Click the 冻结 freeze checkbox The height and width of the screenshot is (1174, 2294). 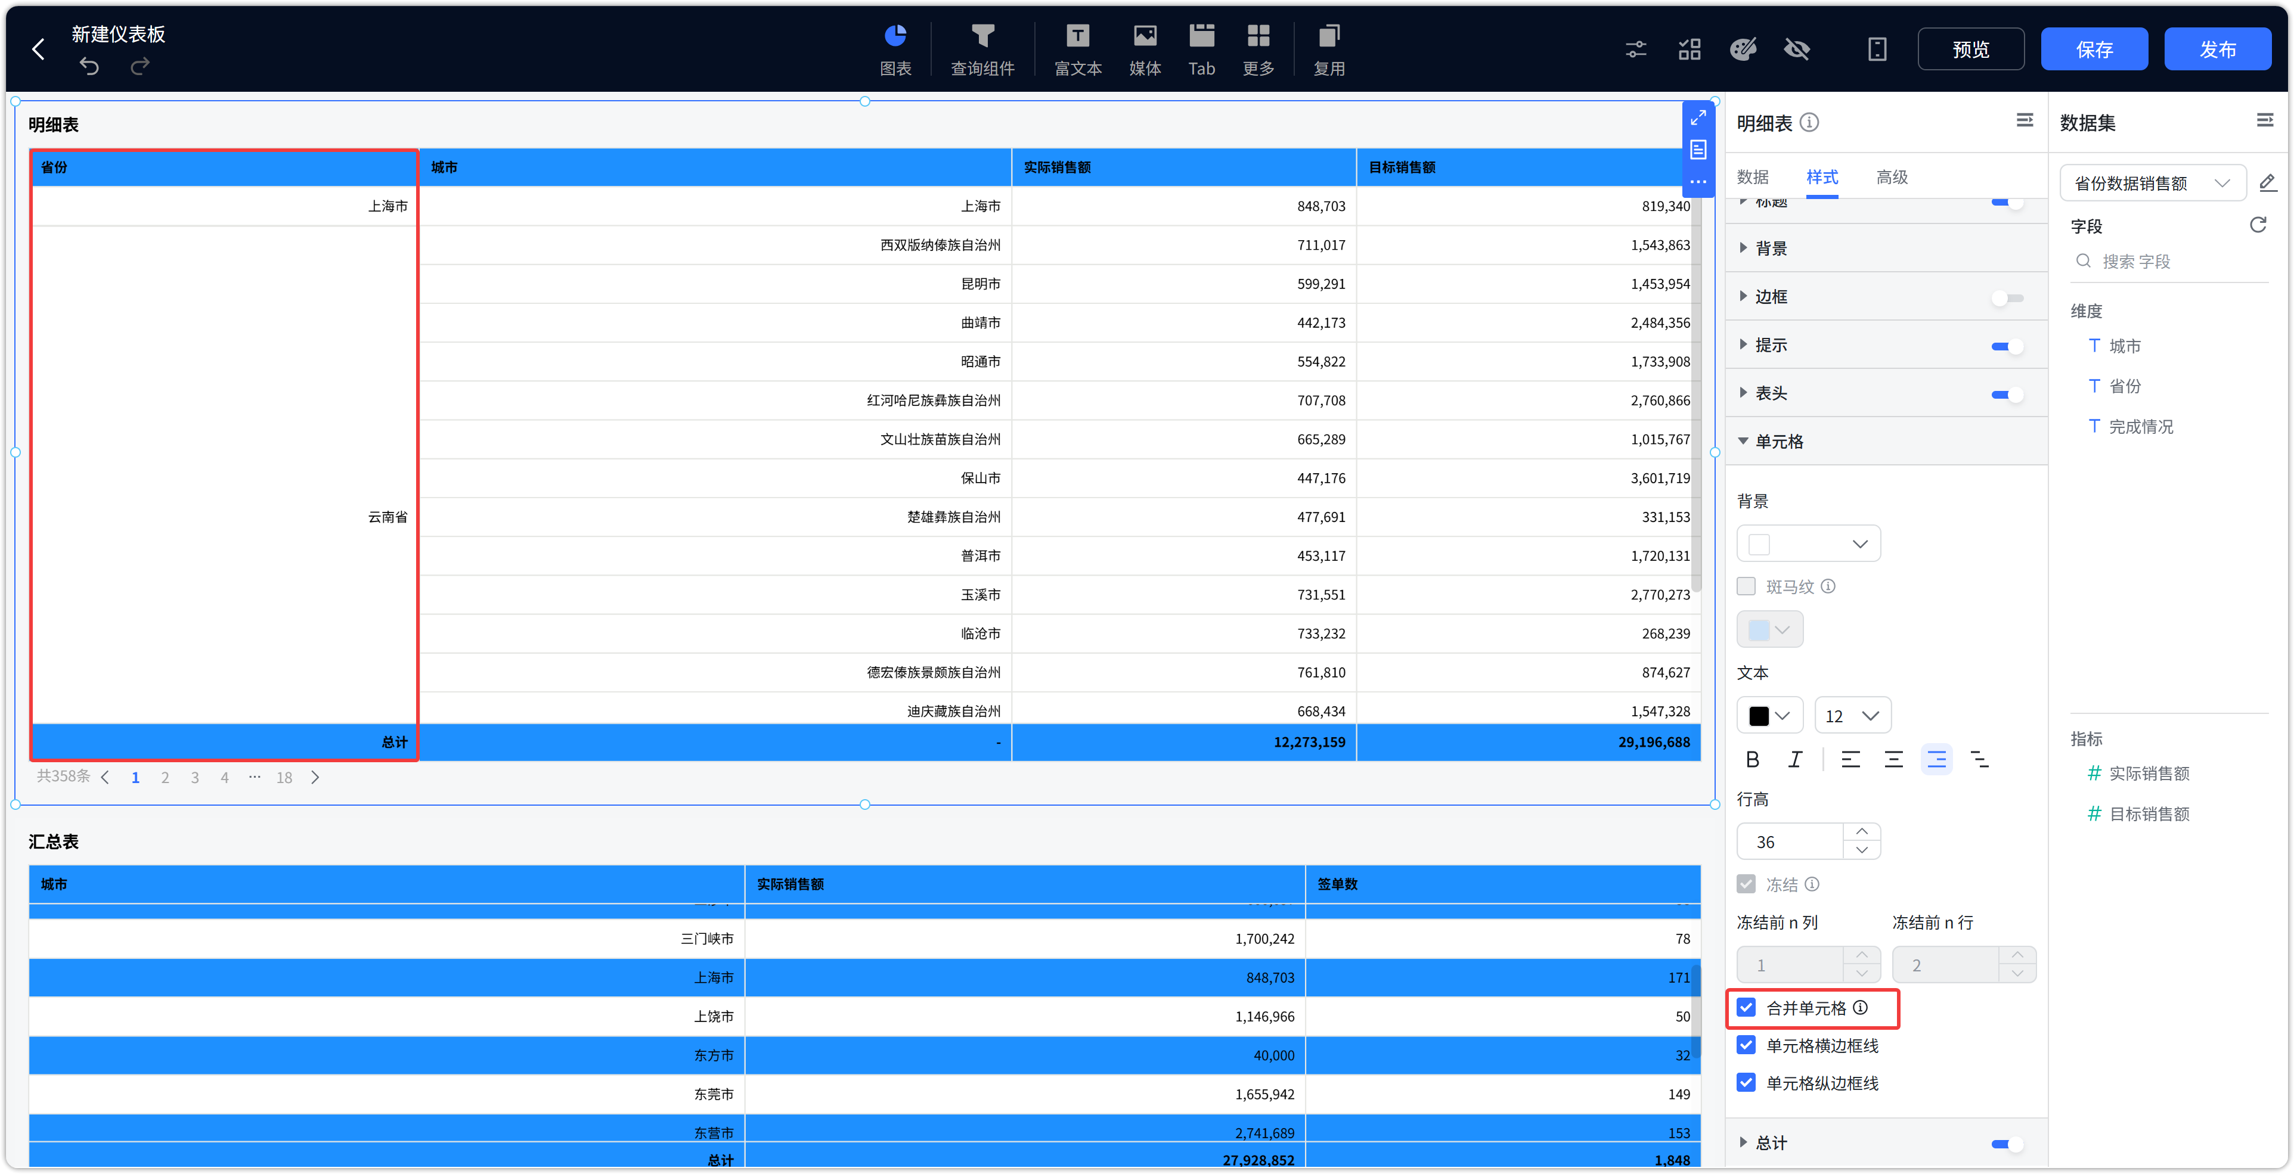point(1746,884)
